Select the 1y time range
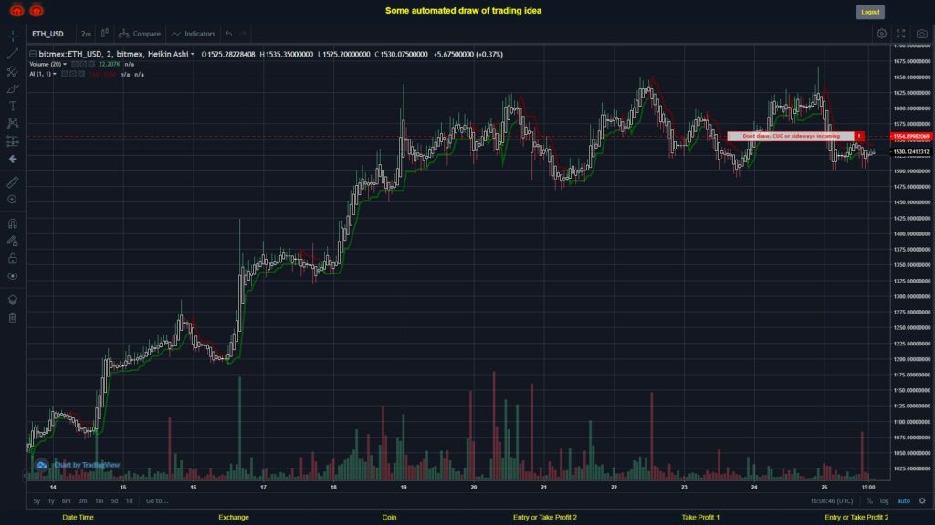 click(51, 501)
